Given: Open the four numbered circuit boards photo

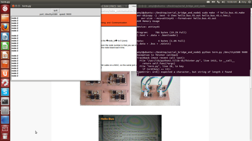Looking at the screenshot, I should pos(105,88).
